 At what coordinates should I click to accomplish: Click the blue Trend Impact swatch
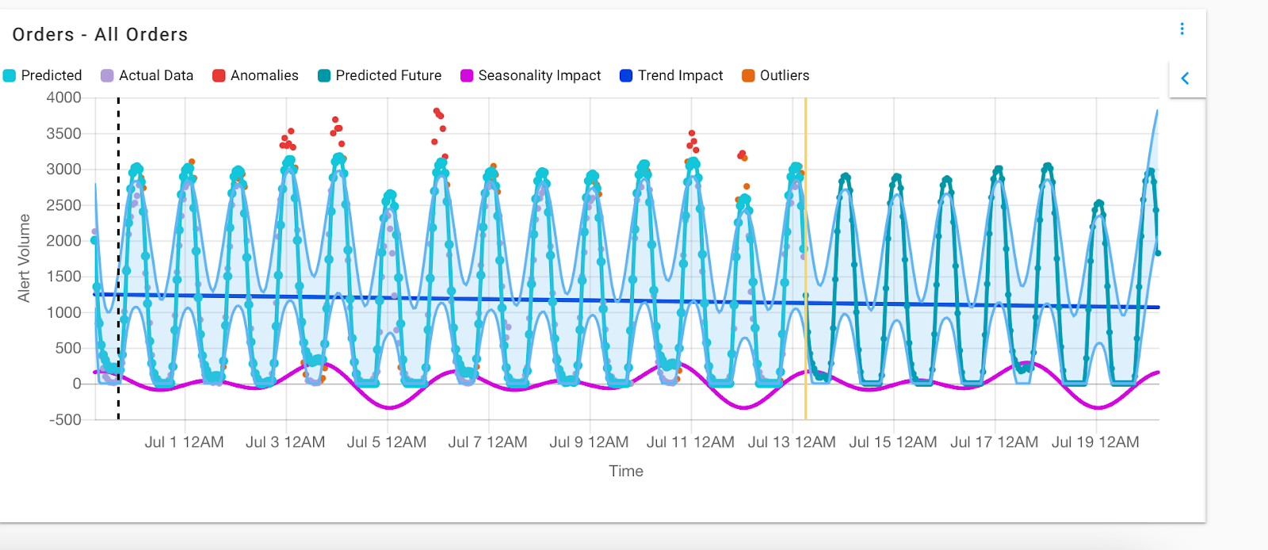click(626, 75)
